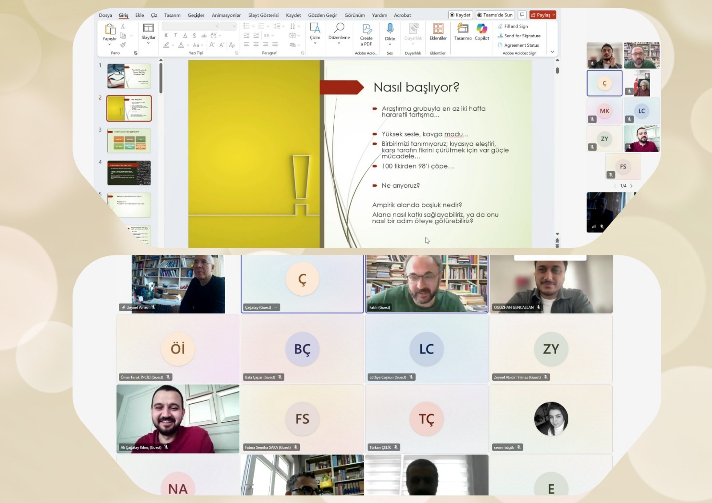Click the Copilot icon in the ribbon
Image resolution: width=712 pixels, height=503 pixels.
[x=481, y=29]
